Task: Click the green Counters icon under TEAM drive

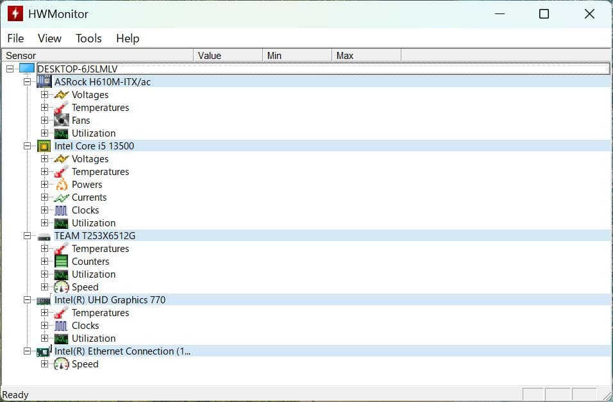Action: click(x=62, y=261)
